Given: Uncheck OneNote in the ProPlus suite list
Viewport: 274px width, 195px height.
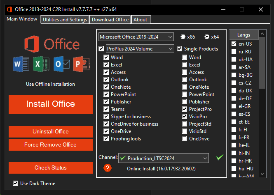Looking at the screenshot, I should 106,87.
